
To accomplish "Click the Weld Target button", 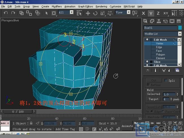I will pos(154,99).
